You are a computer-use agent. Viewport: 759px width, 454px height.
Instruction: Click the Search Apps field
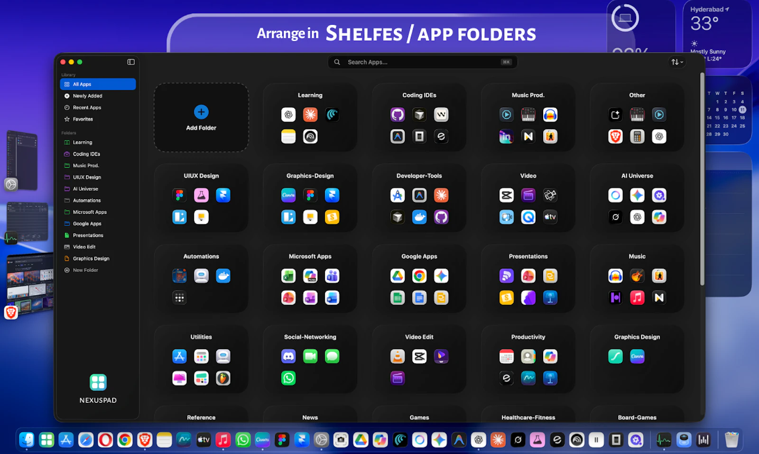click(x=422, y=62)
